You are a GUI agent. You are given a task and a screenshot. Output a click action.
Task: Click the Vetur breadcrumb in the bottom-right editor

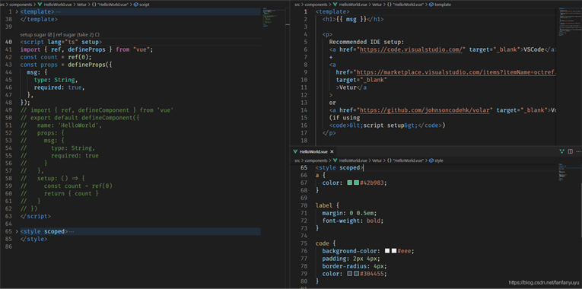pyautogui.click(x=377, y=160)
